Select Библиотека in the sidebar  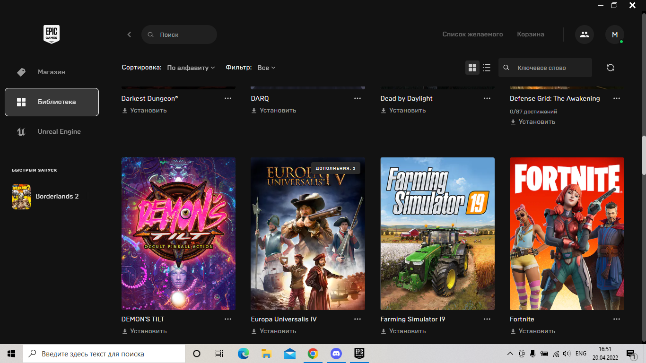tap(52, 102)
